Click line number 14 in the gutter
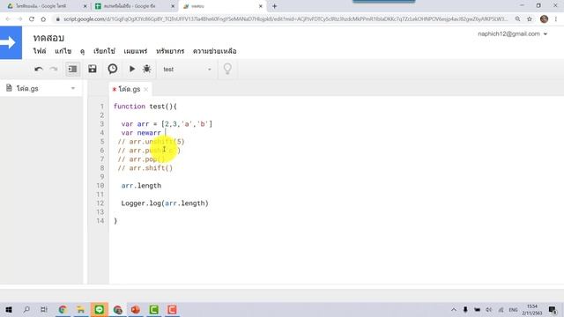The image size is (564, 317). (x=100, y=221)
